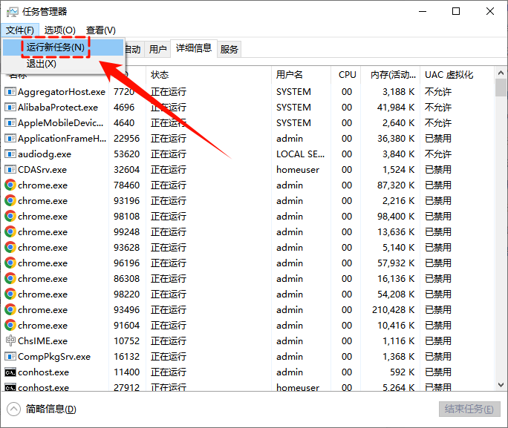Click the ApplicationFrameH... process icon
This screenshot has height=428, width=508.
pos(10,139)
